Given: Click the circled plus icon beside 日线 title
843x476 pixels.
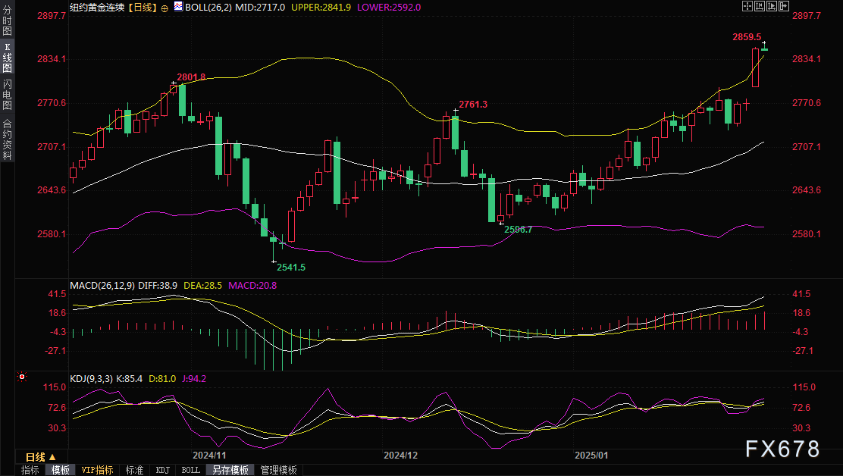Looking at the screenshot, I should click(165, 7).
